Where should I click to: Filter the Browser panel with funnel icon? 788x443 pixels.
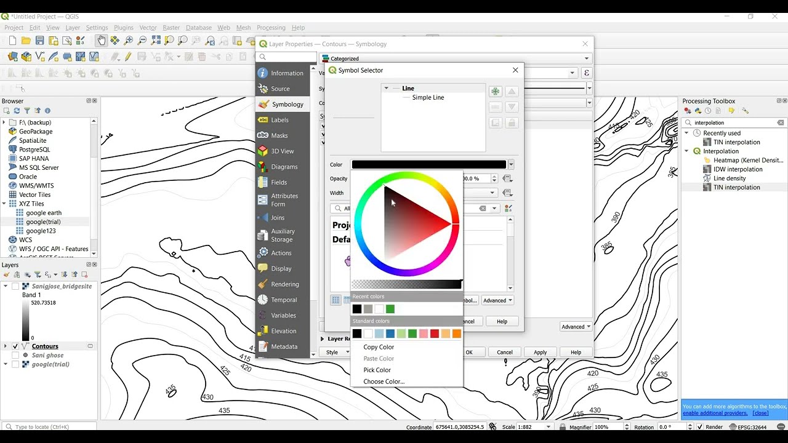click(27, 111)
